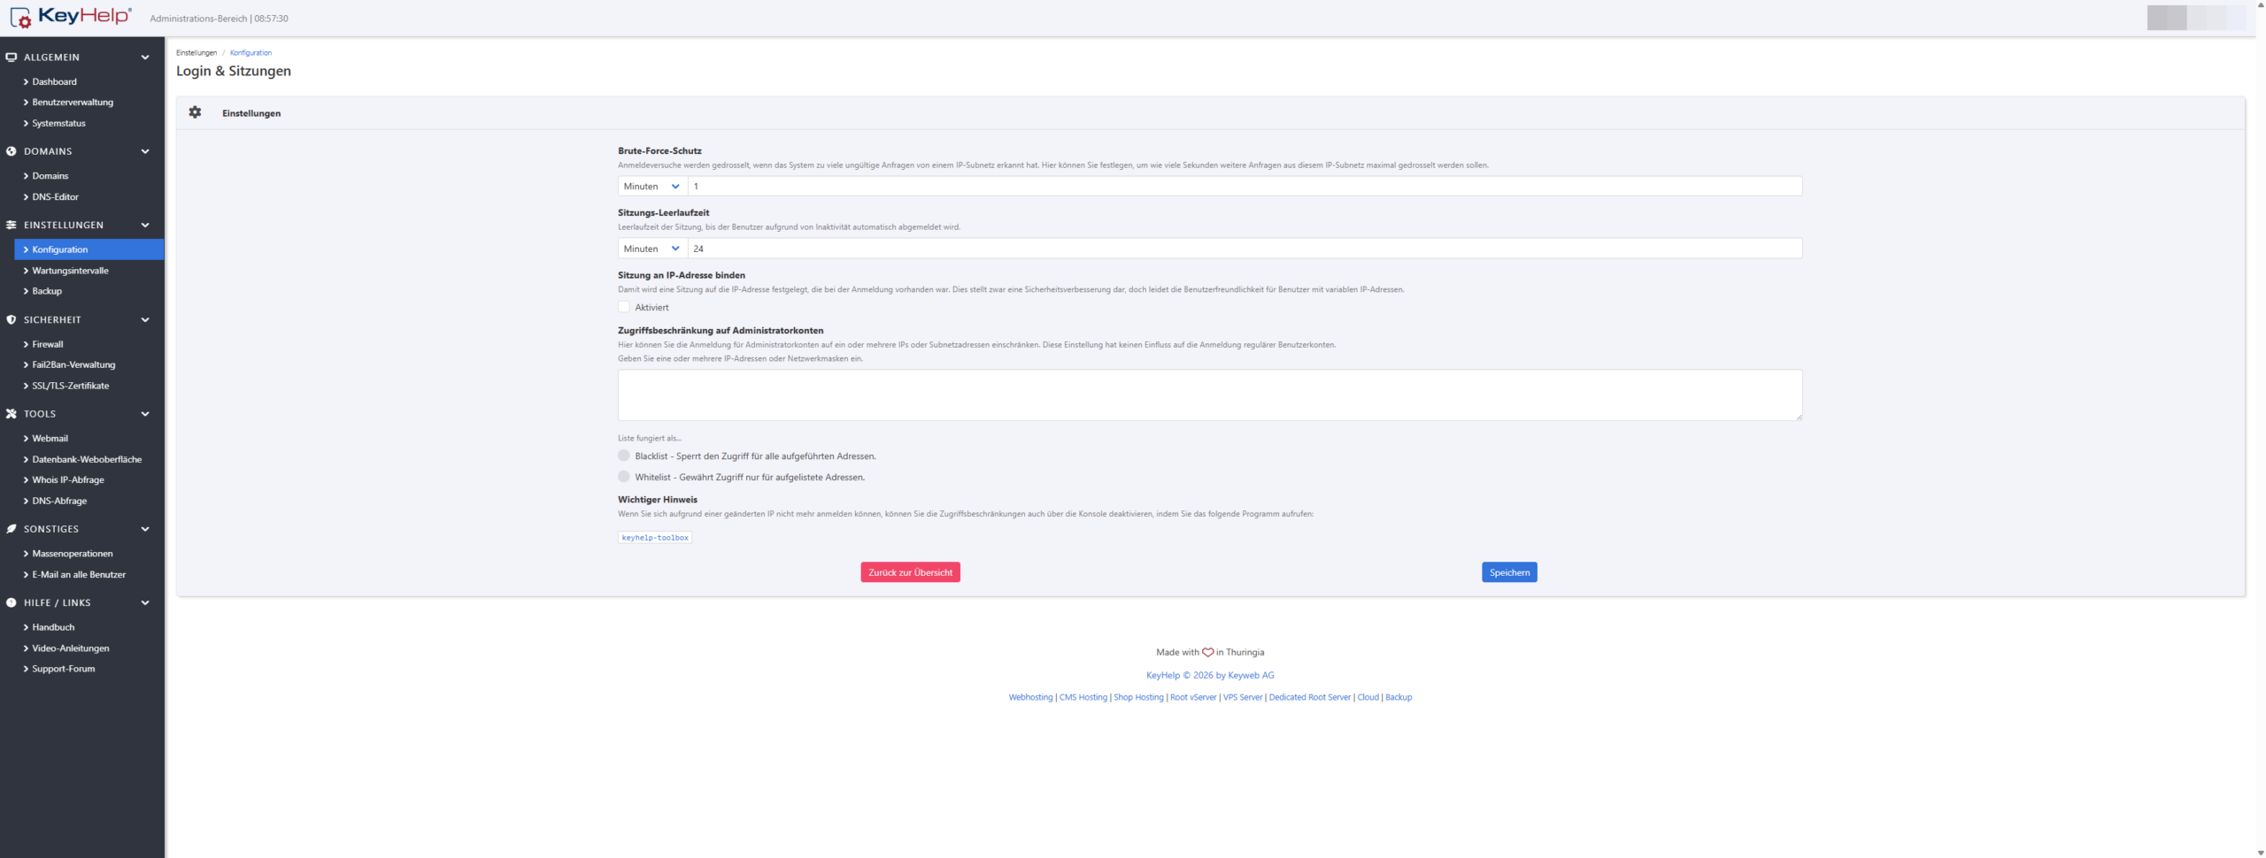Click the Allgemein monitor icon

click(x=12, y=57)
